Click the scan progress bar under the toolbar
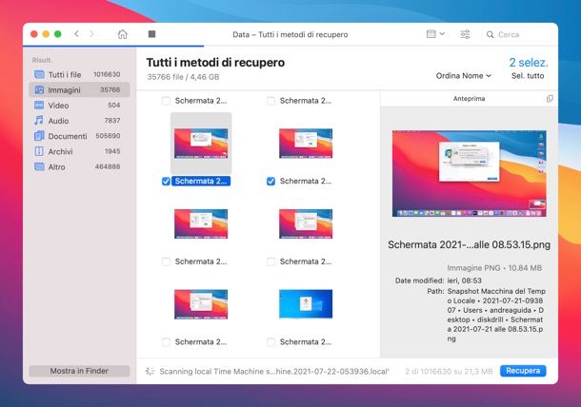Viewport: 581px width, 407px height. pyautogui.click(x=113, y=47)
